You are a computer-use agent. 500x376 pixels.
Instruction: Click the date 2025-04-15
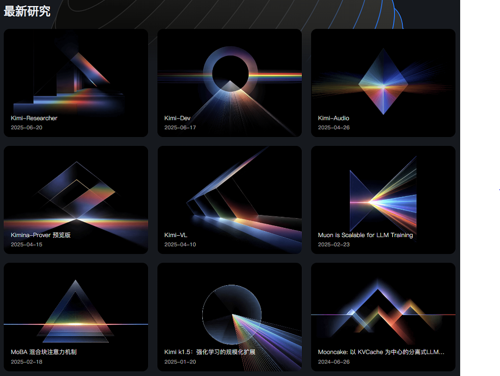click(x=26, y=244)
